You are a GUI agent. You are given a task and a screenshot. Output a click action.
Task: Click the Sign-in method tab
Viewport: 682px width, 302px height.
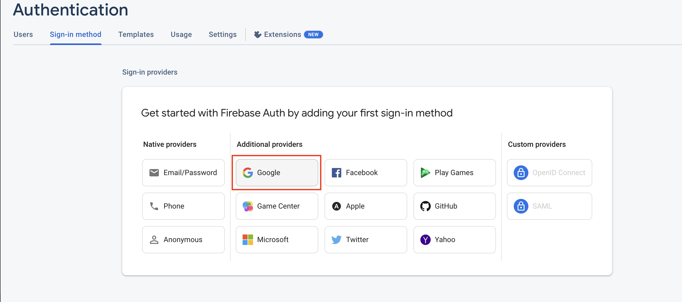[75, 34]
